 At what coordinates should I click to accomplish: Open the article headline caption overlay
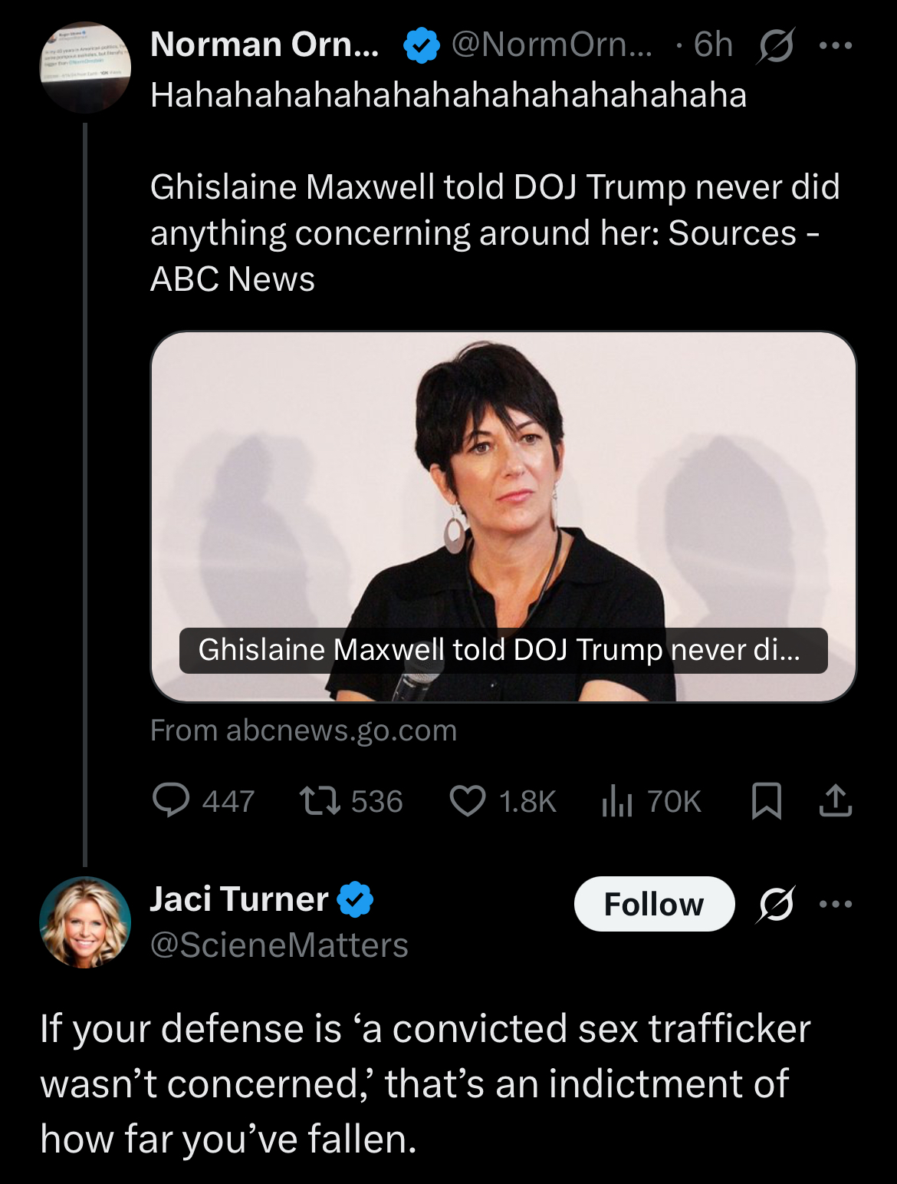(503, 650)
